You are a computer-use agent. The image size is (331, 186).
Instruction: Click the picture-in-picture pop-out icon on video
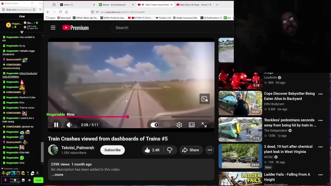pos(205,99)
